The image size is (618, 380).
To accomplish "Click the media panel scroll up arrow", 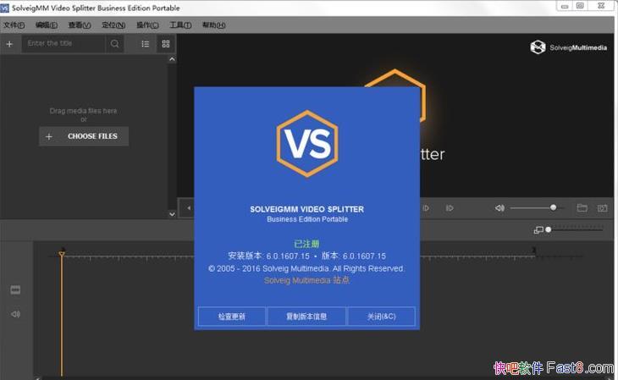I will 172,59.
